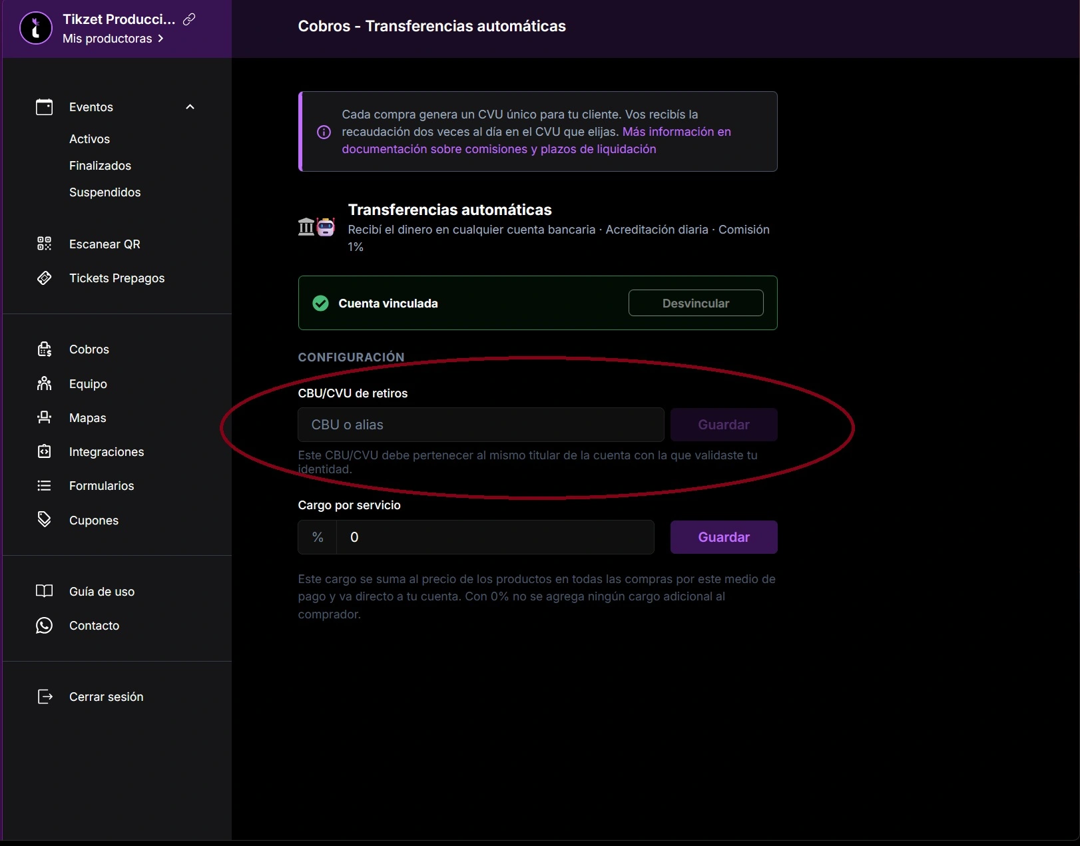Click the Desvincular button
The width and height of the screenshot is (1080, 846).
click(695, 303)
